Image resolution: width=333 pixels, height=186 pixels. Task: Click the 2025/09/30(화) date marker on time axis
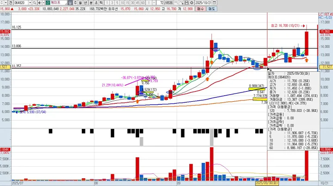click(267, 183)
